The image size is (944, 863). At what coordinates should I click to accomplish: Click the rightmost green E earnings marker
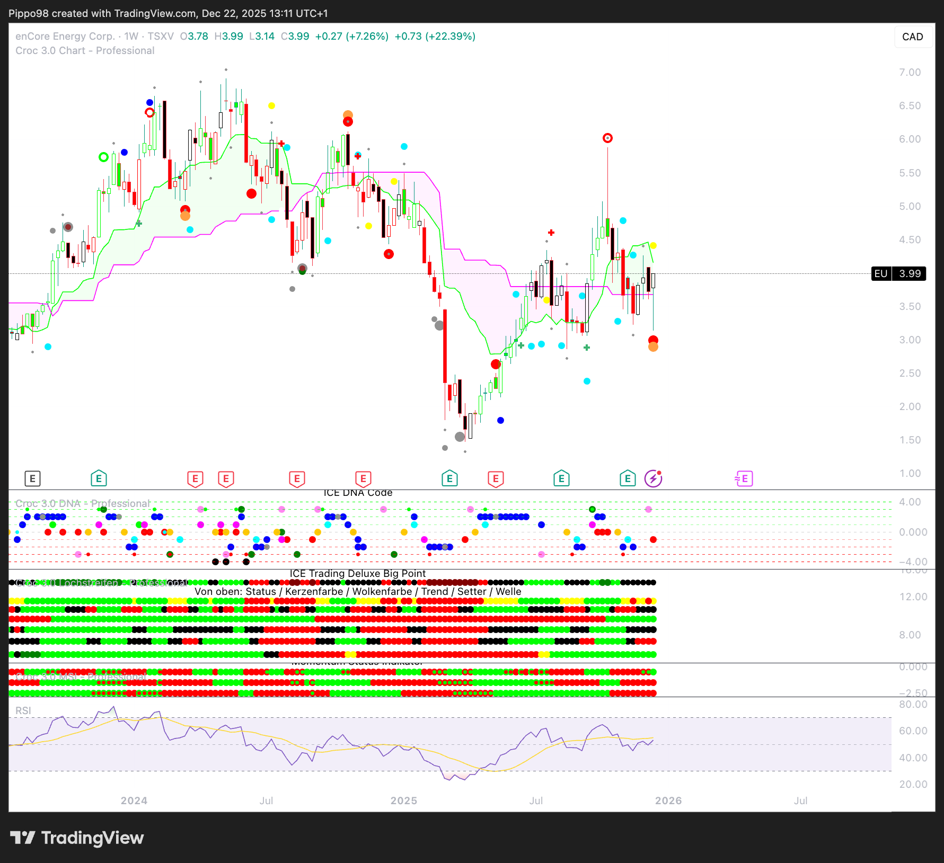[628, 479]
